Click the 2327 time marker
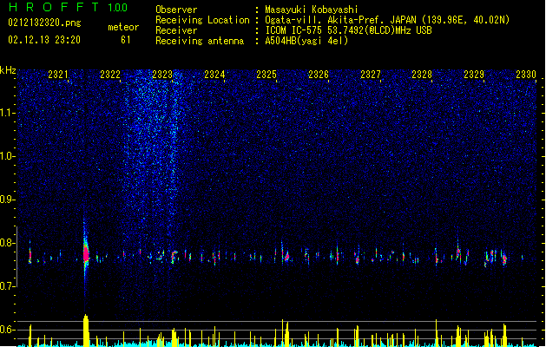This screenshot has width=546, height=347. (371, 75)
